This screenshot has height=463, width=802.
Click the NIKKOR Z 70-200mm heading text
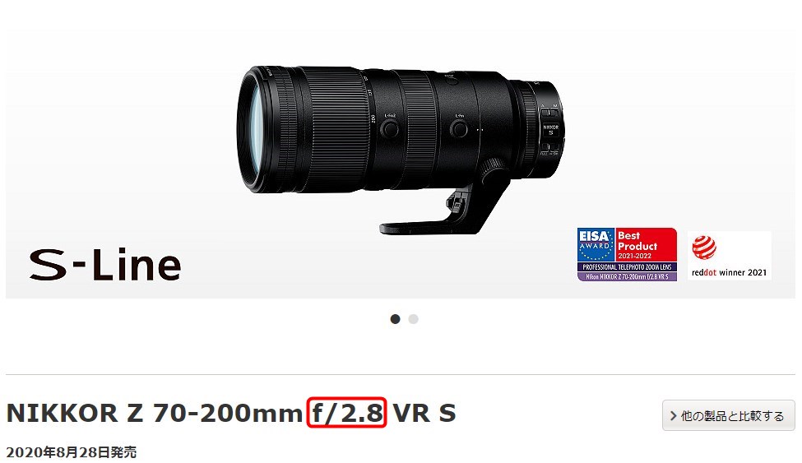pyautogui.click(x=155, y=413)
